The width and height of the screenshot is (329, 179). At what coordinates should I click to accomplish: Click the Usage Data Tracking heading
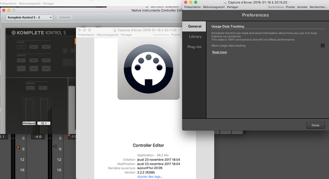point(227,26)
